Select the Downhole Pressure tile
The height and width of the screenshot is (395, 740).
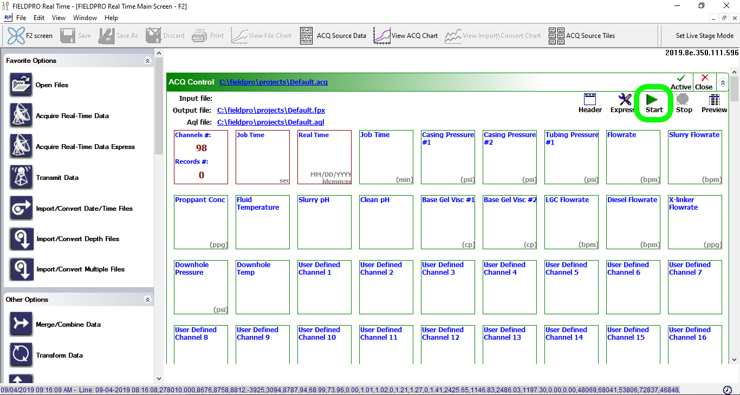tap(201, 287)
